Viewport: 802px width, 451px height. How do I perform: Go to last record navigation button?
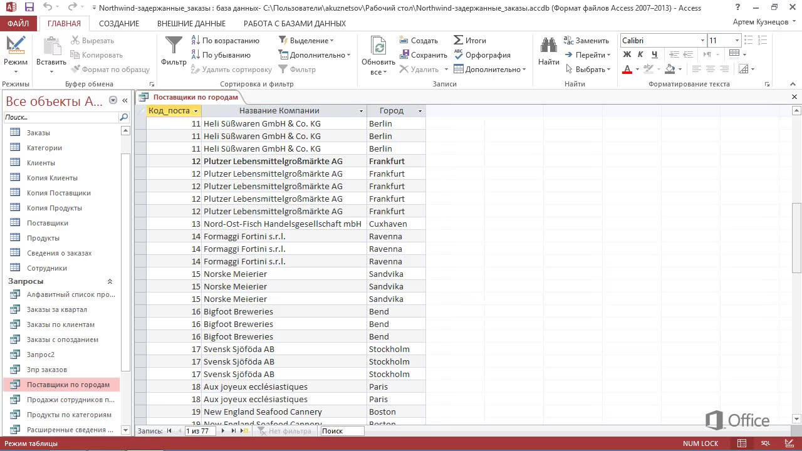[234, 431]
